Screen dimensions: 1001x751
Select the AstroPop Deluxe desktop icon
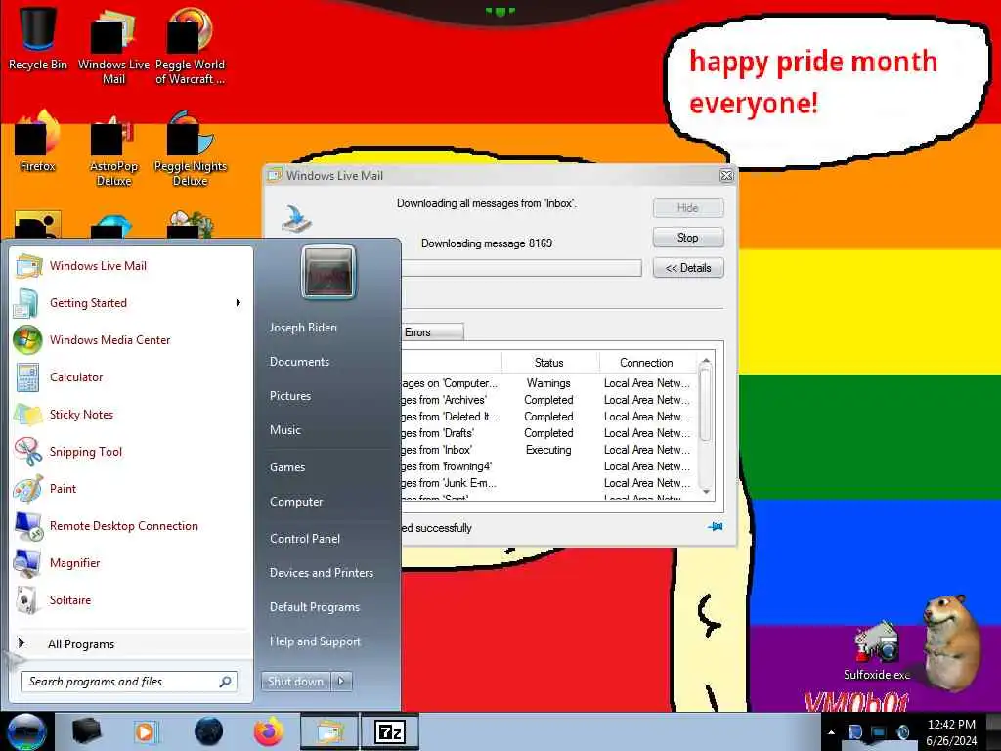click(113, 149)
